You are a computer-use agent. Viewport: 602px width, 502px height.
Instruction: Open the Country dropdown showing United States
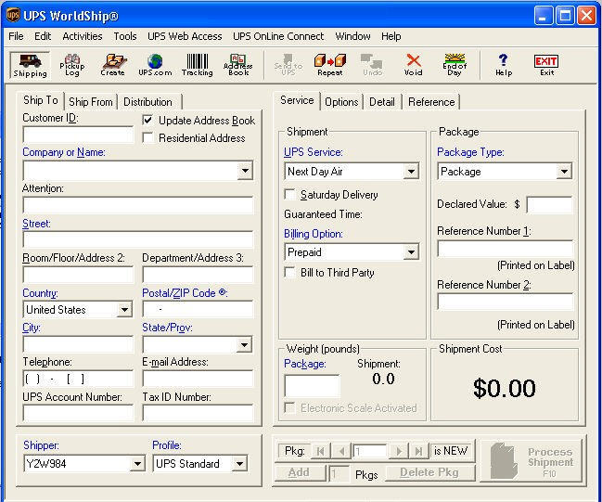[124, 310]
